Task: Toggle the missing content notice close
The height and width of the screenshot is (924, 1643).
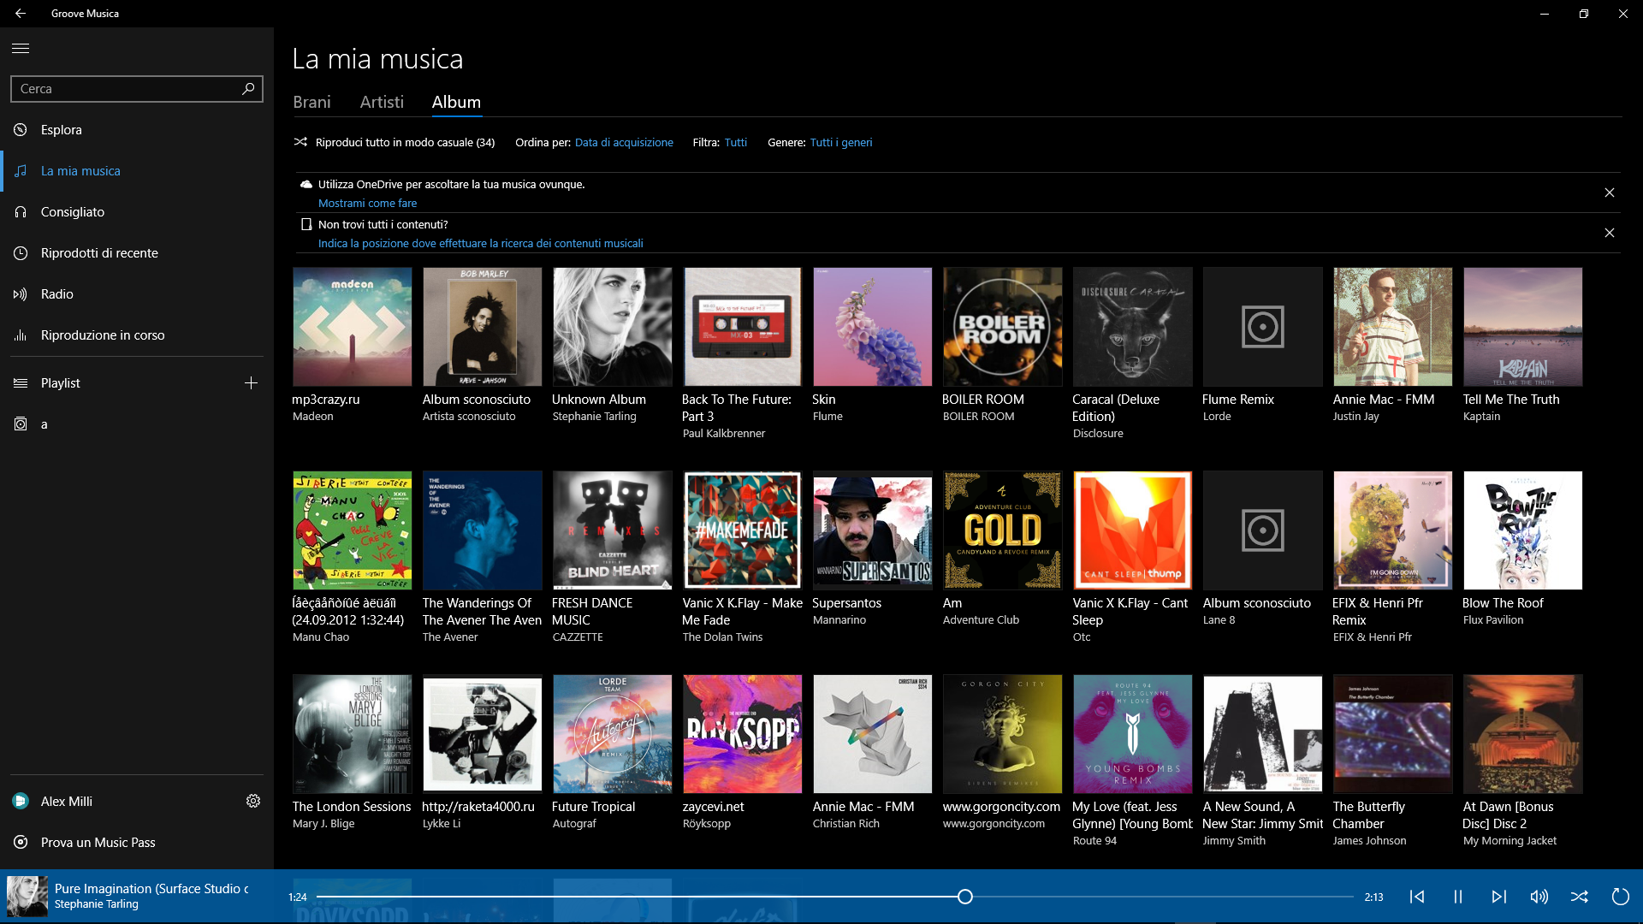Action: 1609,233
